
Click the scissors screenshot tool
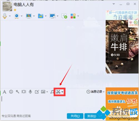(58, 92)
